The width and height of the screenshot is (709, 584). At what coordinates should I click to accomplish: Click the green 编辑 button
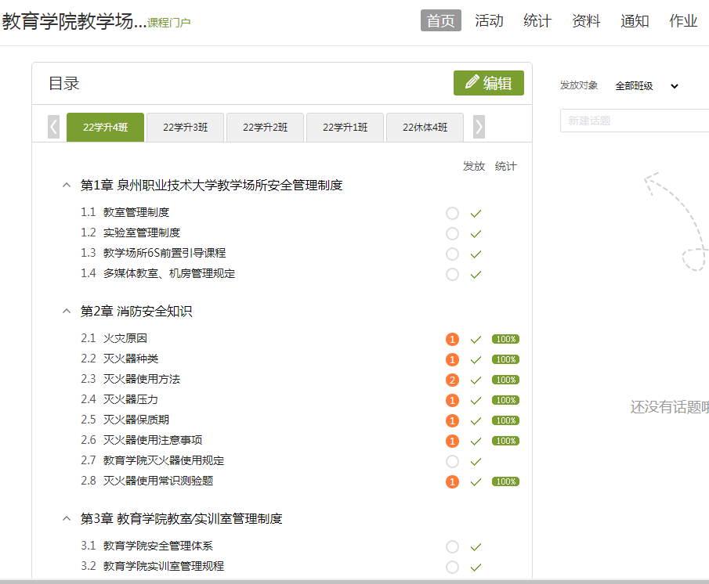[488, 83]
